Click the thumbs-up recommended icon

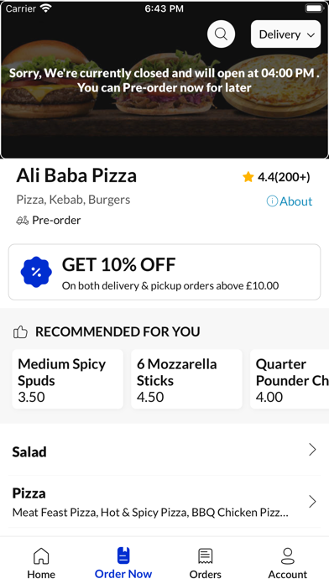point(20,331)
